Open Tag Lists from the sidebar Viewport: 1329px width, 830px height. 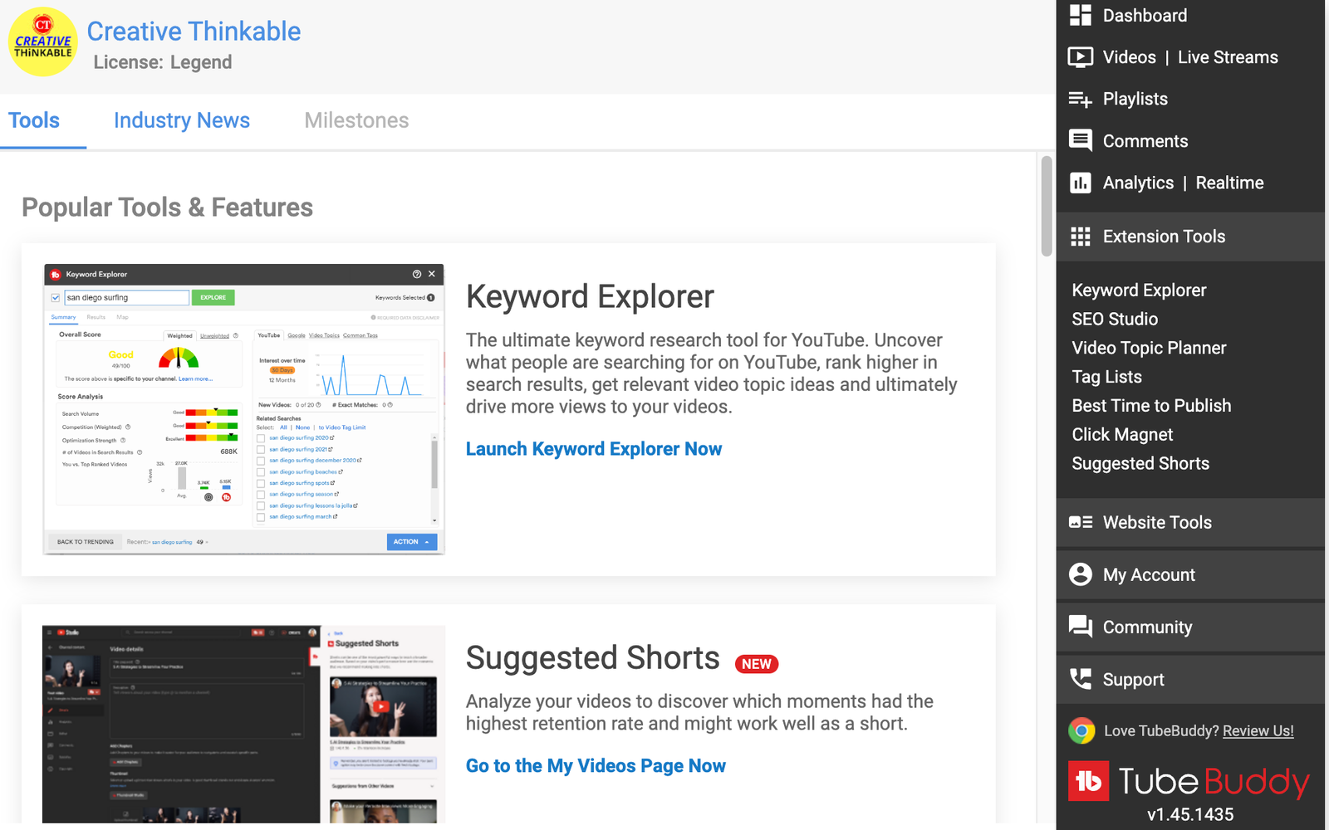[x=1106, y=377]
